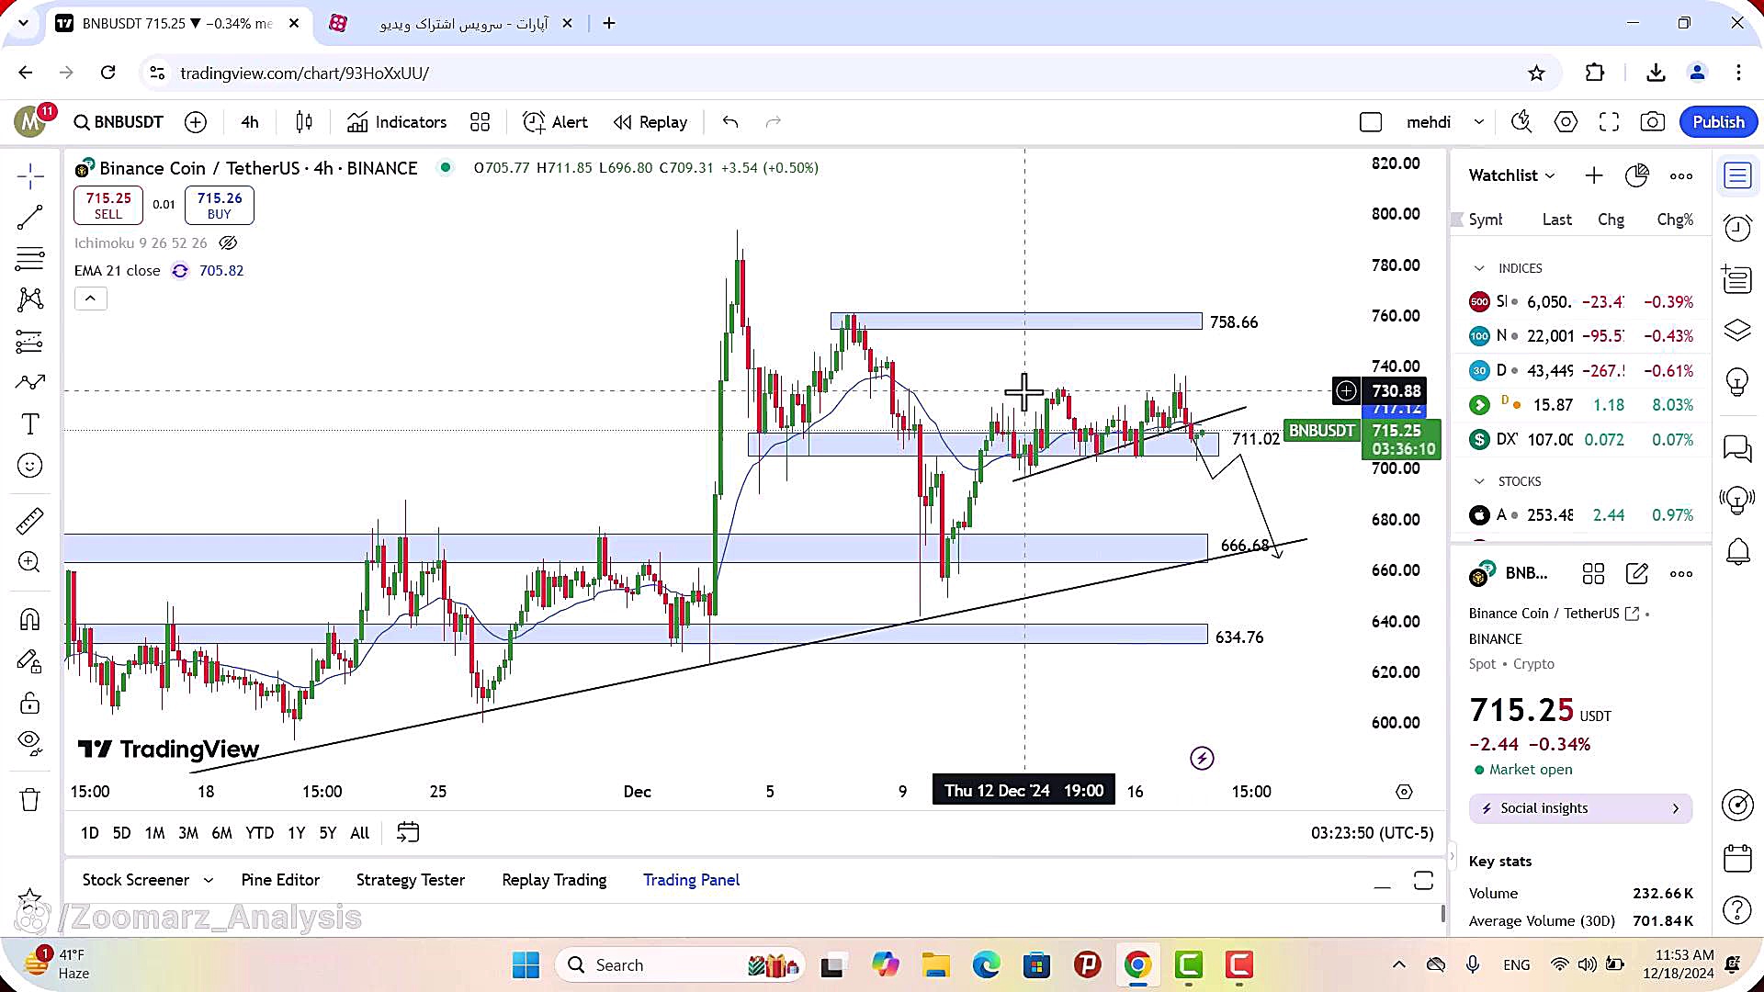Select the Text annotation tool
The image size is (1764, 992).
tap(30, 423)
